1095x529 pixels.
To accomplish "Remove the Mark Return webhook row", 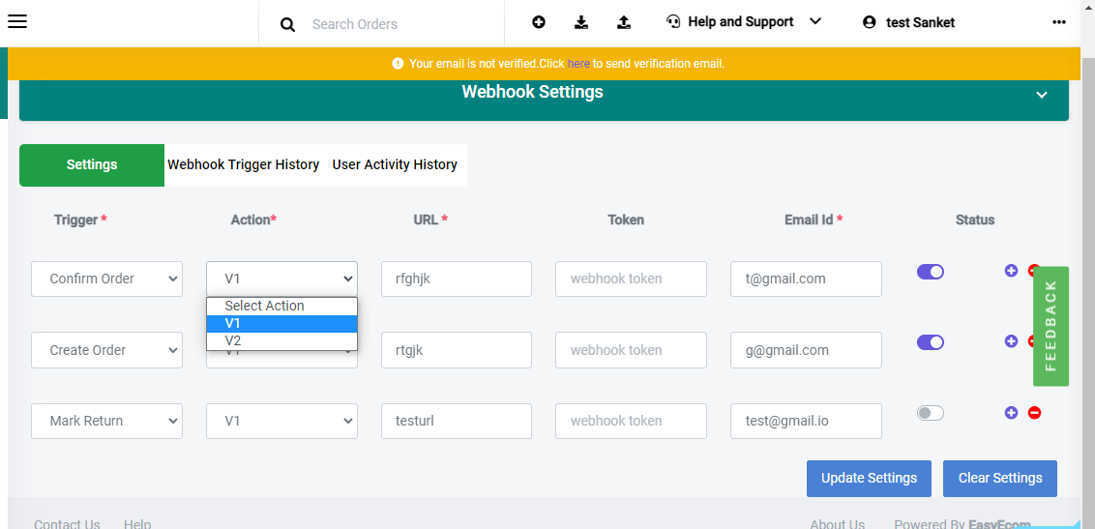I will click(x=1034, y=412).
